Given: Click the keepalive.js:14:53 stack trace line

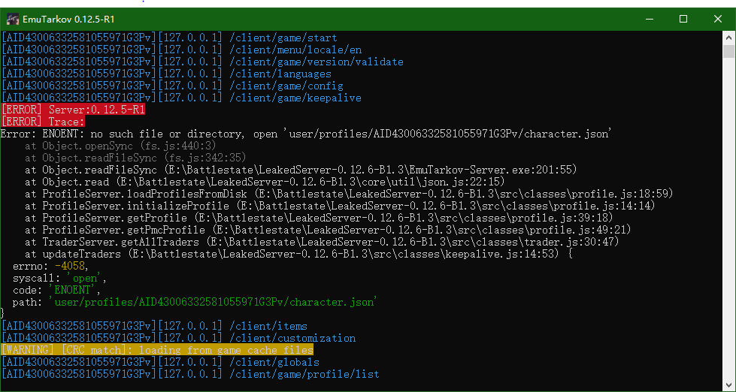Looking at the screenshot, I should click(x=298, y=254).
